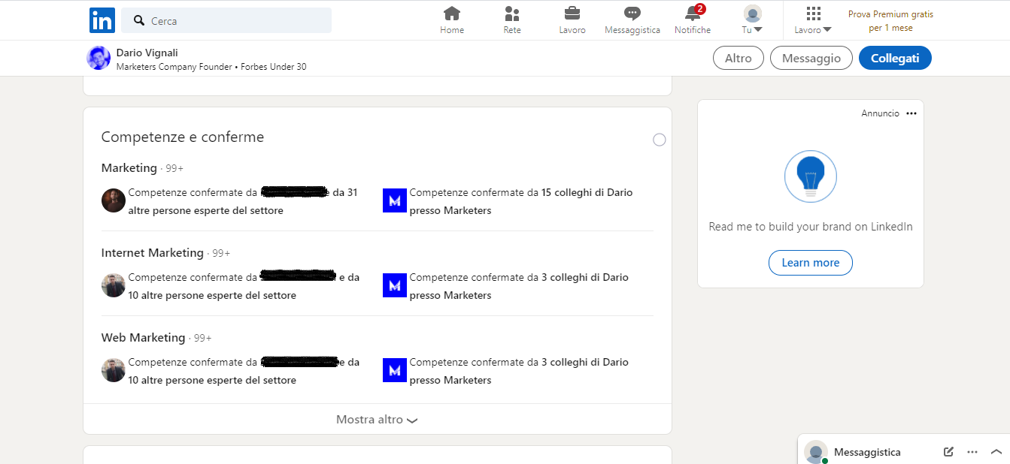
Task: Click the Lavoro briefcase icon
Action: (572, 14)
